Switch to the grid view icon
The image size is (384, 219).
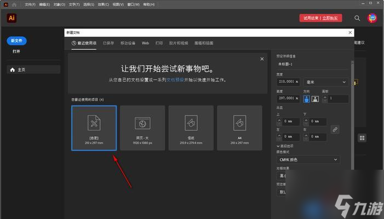[362, 138]
